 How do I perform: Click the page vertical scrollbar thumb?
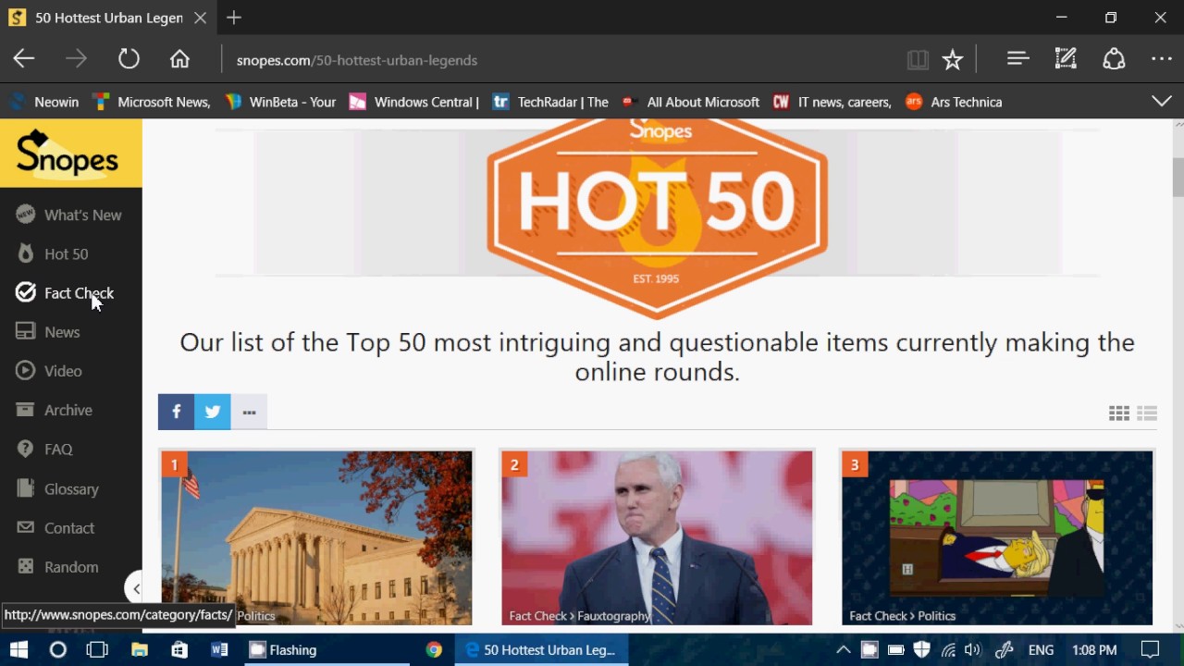coord(1178,177)
